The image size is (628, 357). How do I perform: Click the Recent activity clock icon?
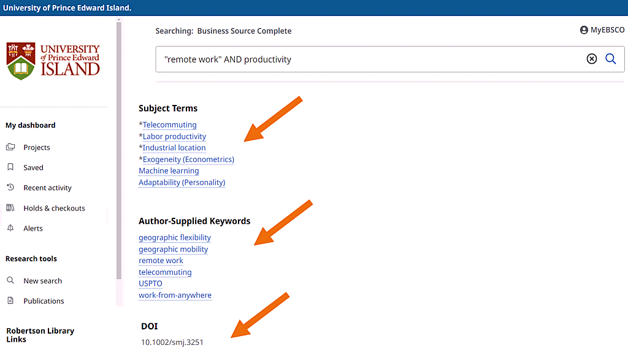coord(10,188)
